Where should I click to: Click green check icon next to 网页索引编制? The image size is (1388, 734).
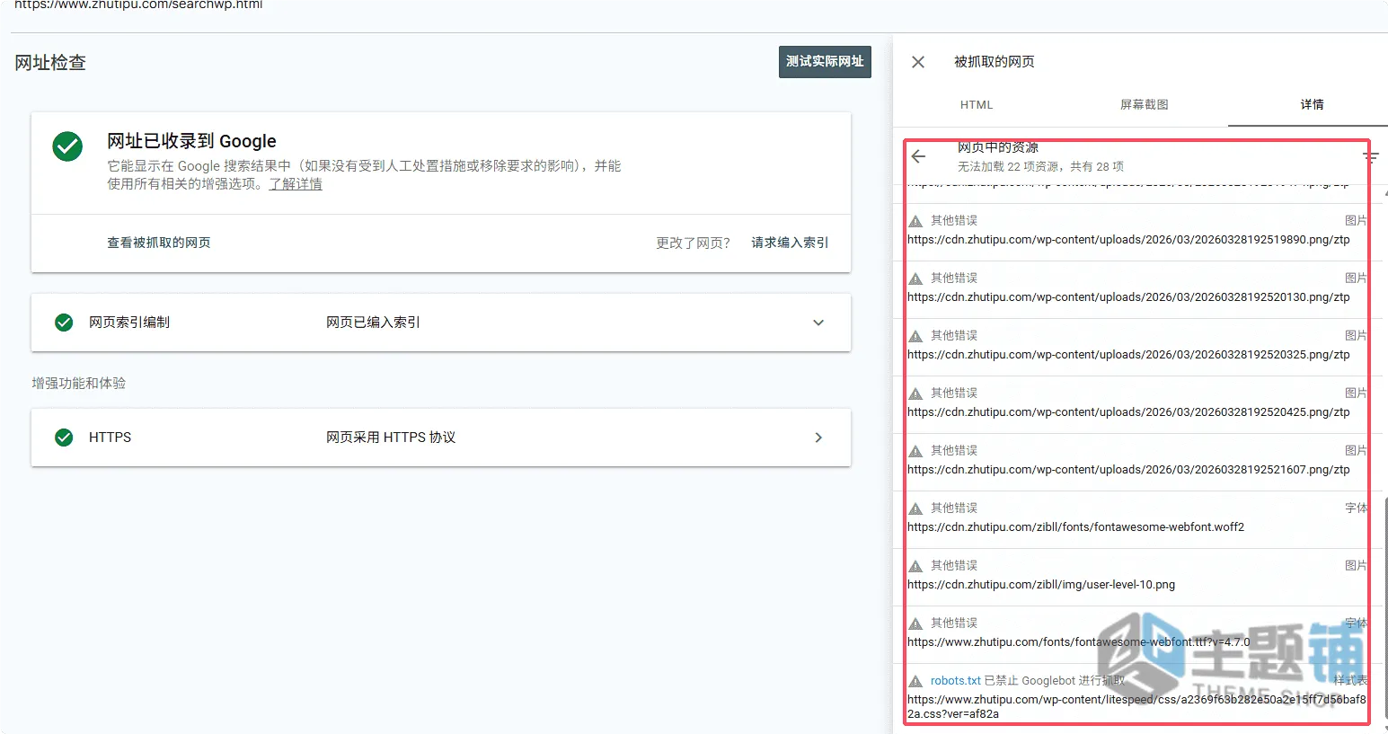click(x=64, y=323)
